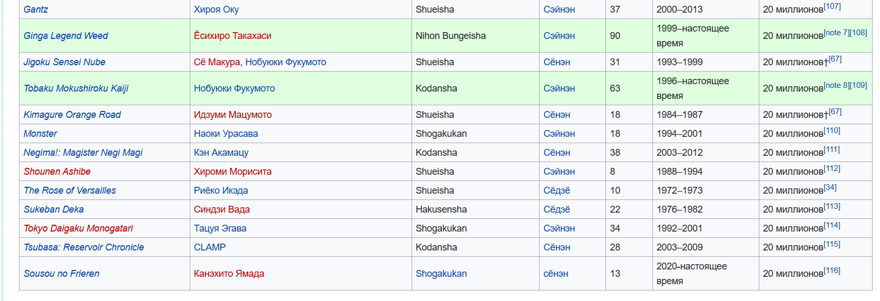Viewport: 880px width, 301px height.
Task: Click Кэн Акамацу author link
Action: (x=221, y=153)
